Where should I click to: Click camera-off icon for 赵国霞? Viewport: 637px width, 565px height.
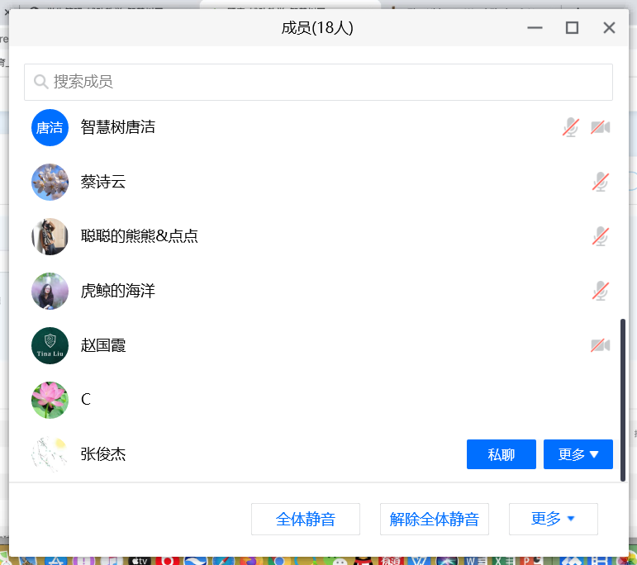tap(600, 345)
